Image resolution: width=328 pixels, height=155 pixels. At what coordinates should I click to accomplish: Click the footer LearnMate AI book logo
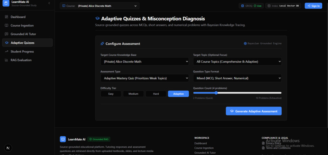(63, 139)
